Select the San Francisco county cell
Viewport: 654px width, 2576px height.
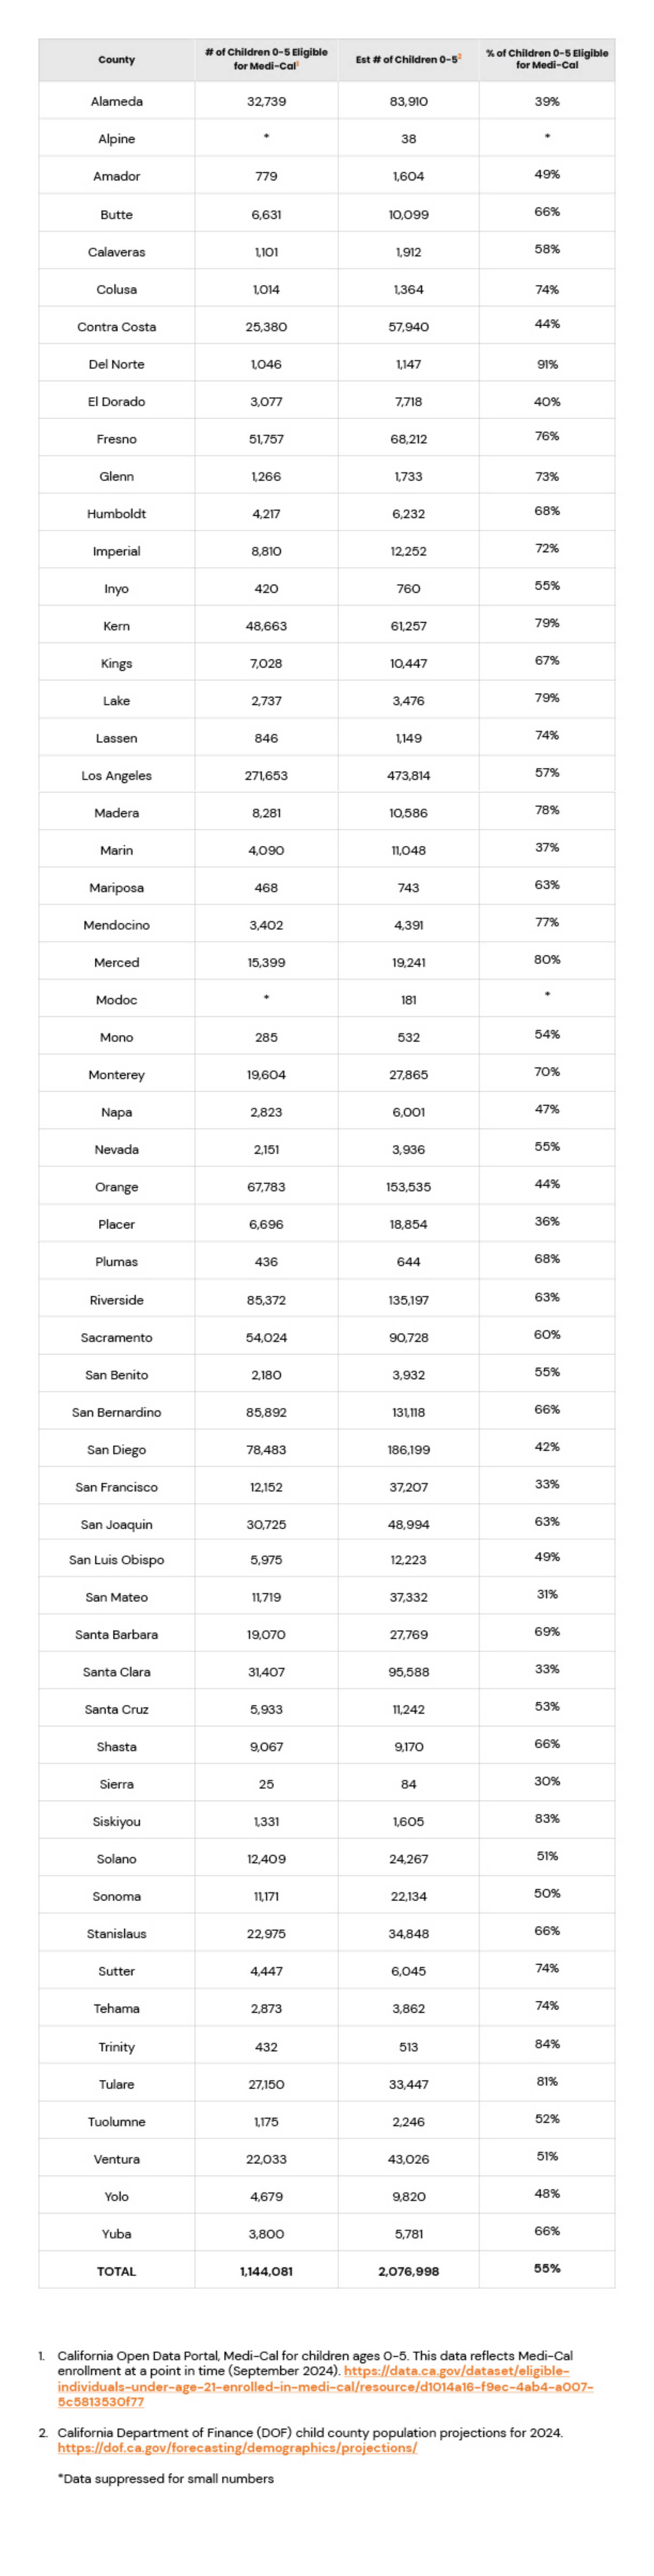coord(116,1487)
